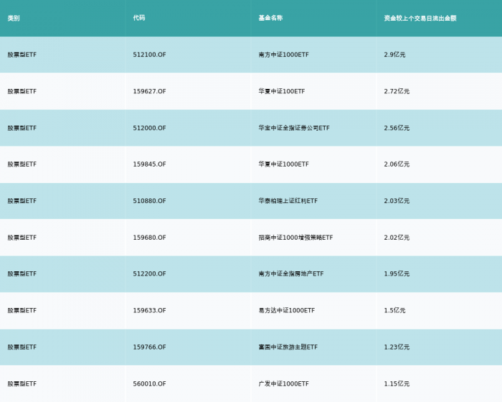Click 股票型ETF in the 159627.OF row
Image resolution: width=502 pixels, height=402 pixels.
click(x=22, y=91)
